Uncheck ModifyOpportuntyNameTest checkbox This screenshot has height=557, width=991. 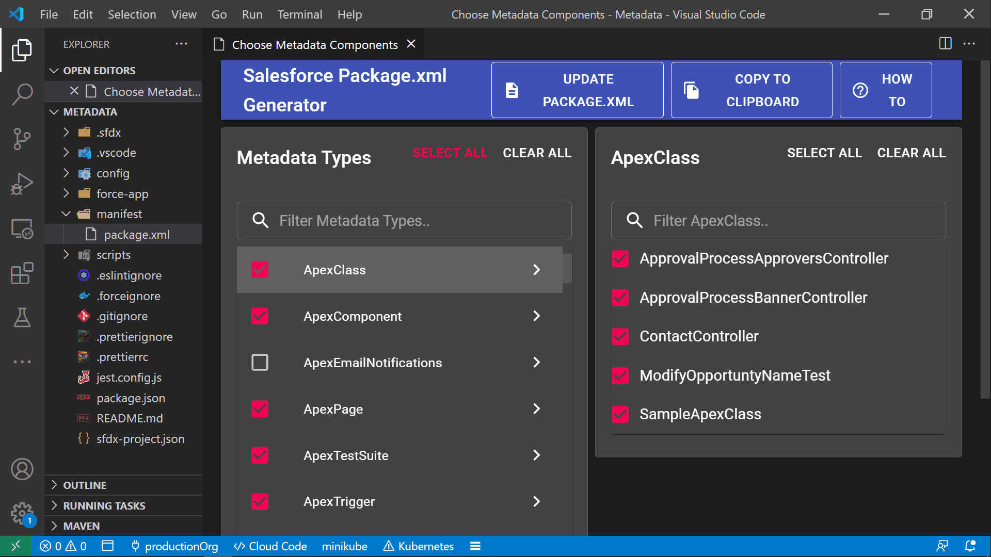click(620, 375)
